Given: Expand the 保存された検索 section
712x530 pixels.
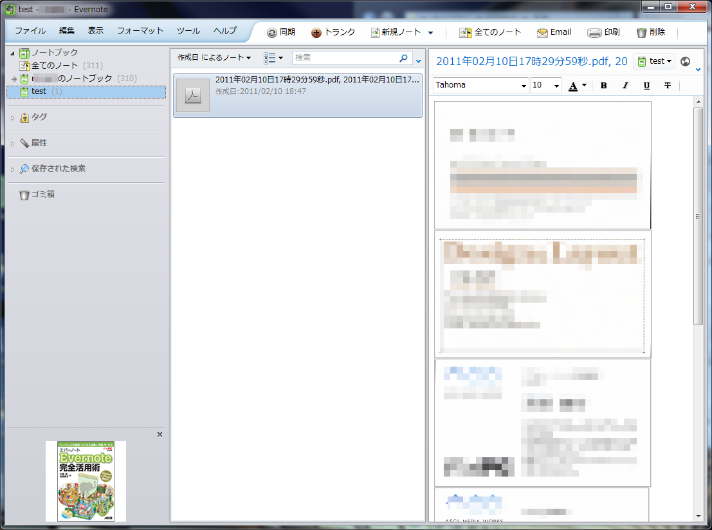Looking at the screenshot, I should [13, 169].
